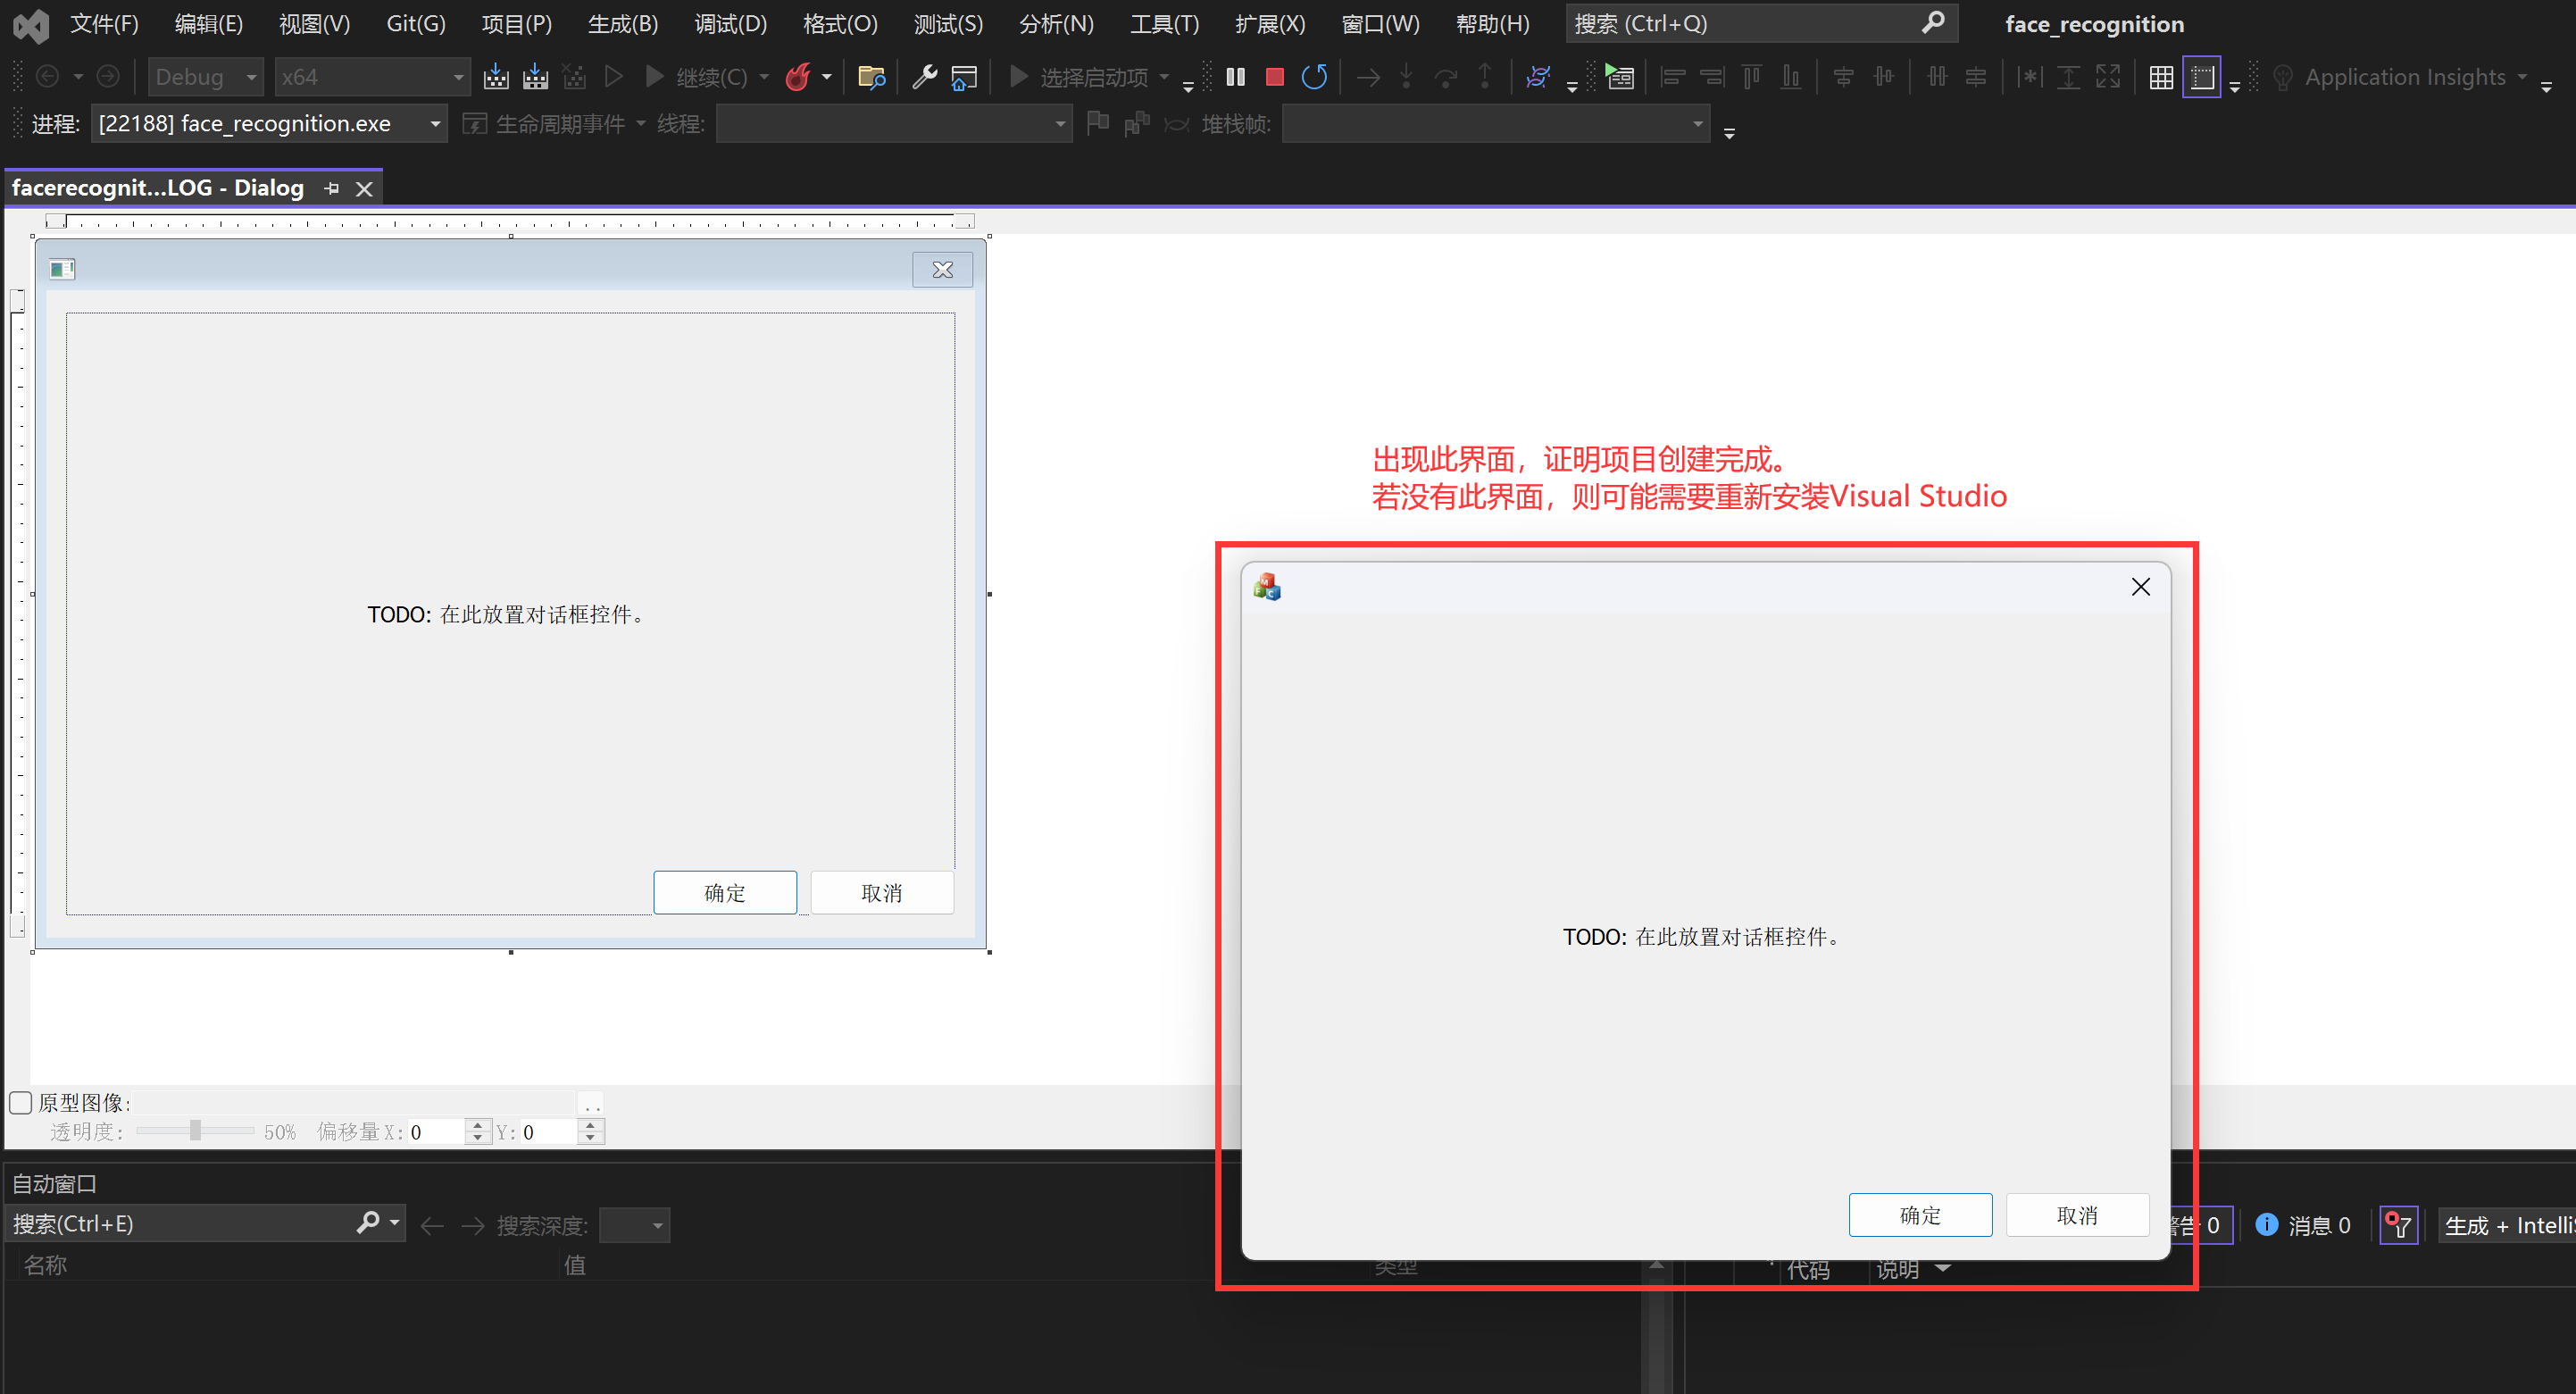The image size is (2576, 1394).
Task: Click the IntelliCode icon in toolbar
Action: (x=1538, y=77)
